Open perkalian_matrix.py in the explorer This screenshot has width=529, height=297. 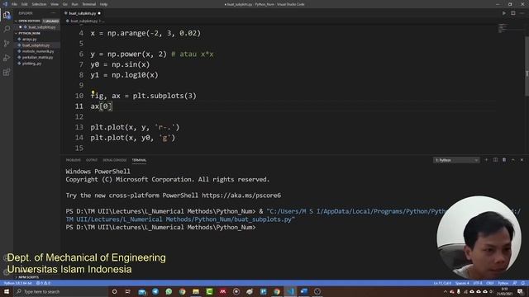click(37, 57)
